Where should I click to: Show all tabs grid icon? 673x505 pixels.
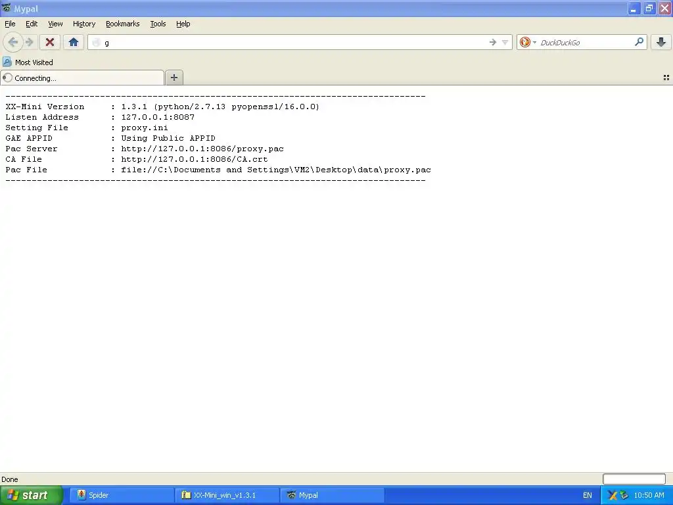click(x=666, y=78)
